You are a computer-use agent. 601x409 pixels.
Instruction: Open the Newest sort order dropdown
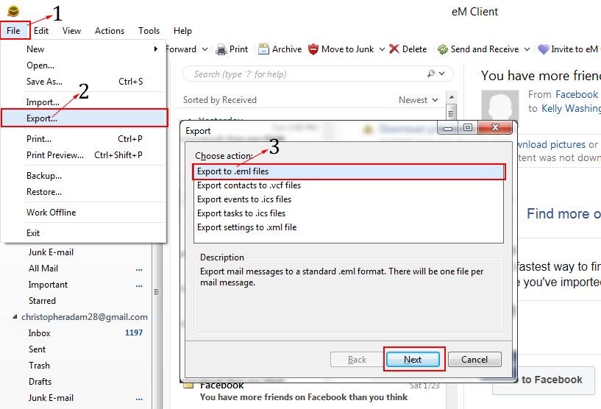tap(418, 100)
